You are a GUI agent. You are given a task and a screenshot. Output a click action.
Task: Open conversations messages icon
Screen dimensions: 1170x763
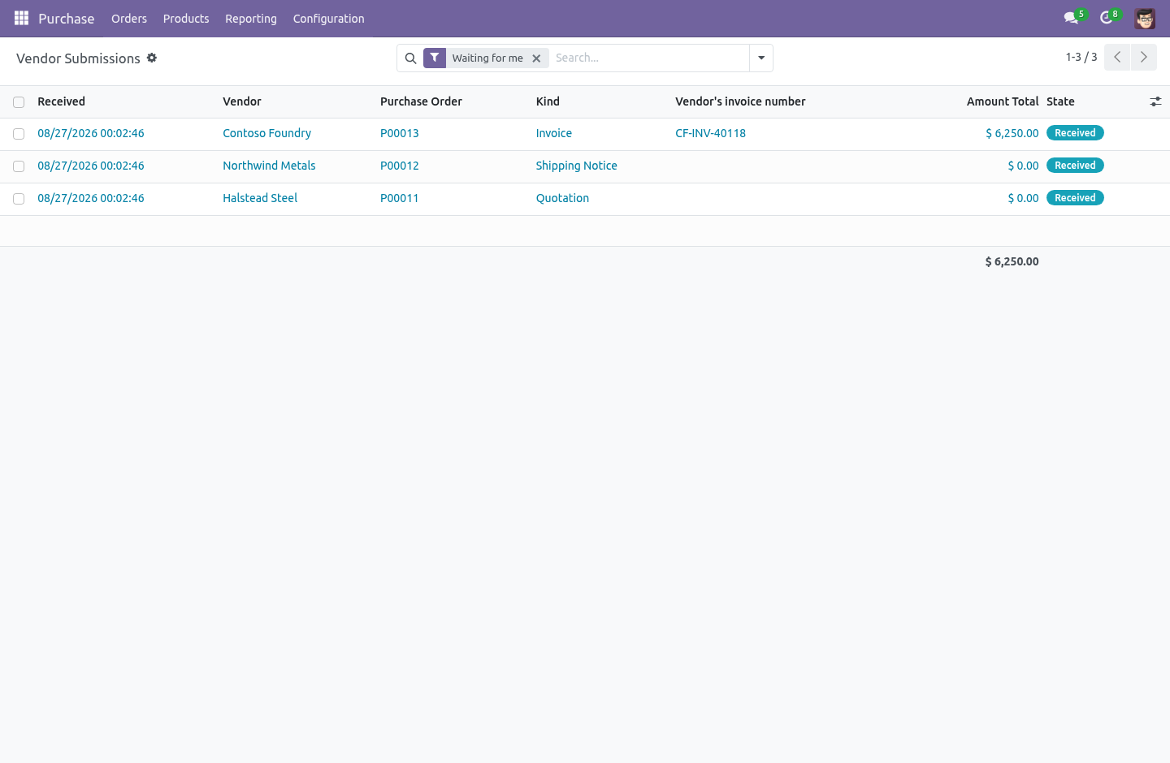1071,18
